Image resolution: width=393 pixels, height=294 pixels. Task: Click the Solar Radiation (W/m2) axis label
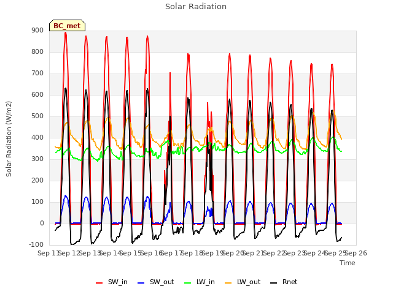pos(9,139)
